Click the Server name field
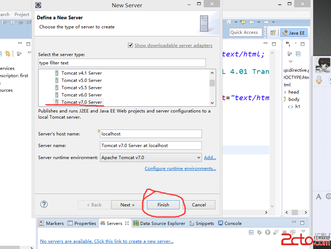Image resolution: width=331 pixels, height=249 pixels. point(151,146)
